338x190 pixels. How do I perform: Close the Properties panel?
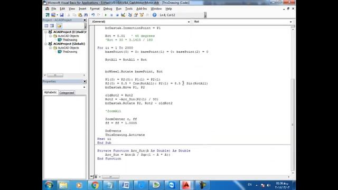coord(84,81)
